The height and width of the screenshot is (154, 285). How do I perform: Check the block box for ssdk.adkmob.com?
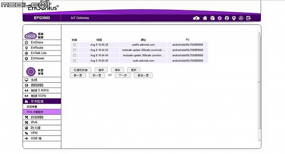(74, 61)
